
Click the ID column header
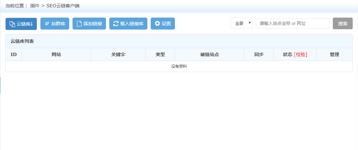pos(14,54)
